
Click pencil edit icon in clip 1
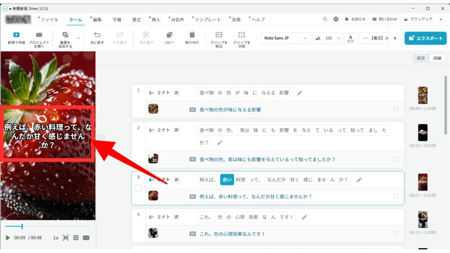300,93
